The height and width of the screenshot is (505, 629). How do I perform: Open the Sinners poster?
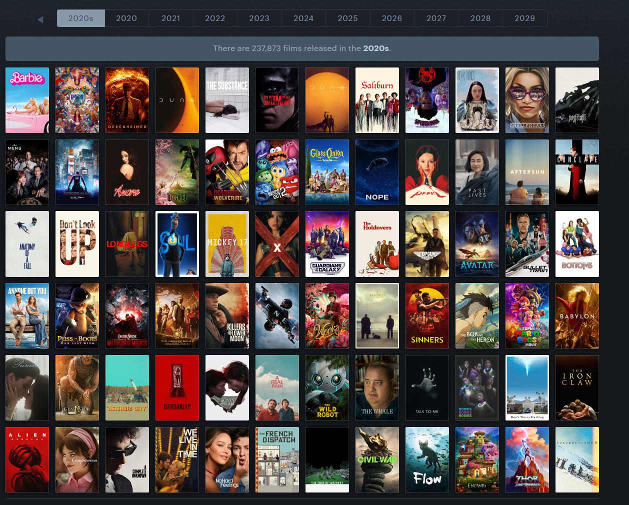click(x=427, y=316)
